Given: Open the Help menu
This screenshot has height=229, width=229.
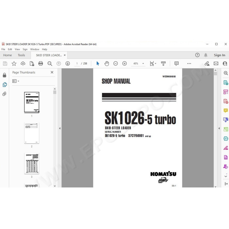Looking at the screenshot, I should (x=44, y=49).
